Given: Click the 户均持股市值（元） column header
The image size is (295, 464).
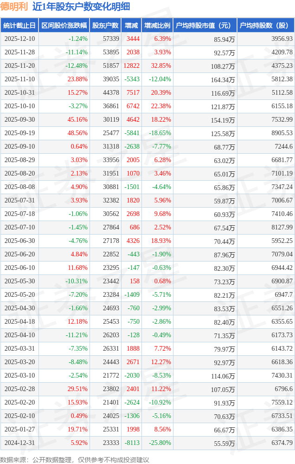Looking at the screenshot, I should pyautogui.click(x=205, y=26).
